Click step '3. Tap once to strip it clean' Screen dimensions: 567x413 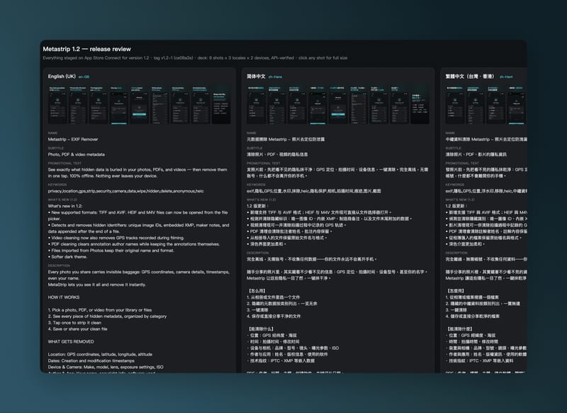click(74, 323)
